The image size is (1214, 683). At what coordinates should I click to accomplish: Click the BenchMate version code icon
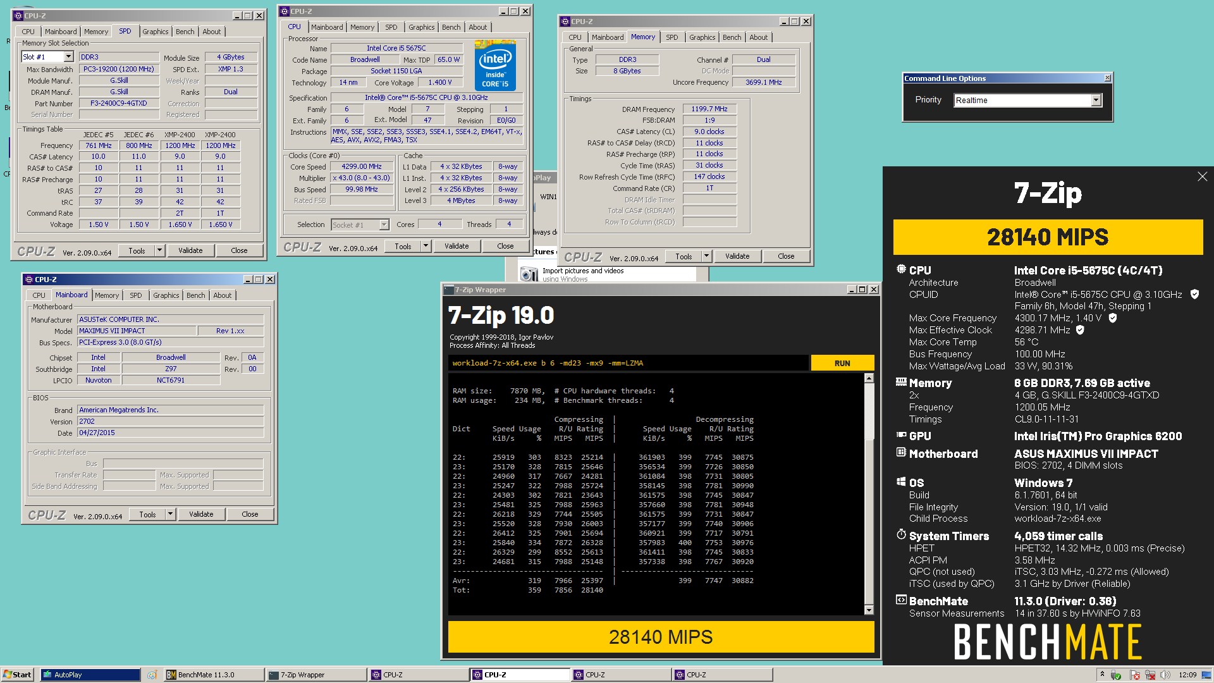(901, 600)
